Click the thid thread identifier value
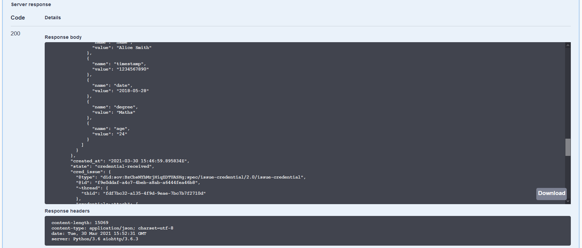 pyautogui.click(x=154, y=193)
